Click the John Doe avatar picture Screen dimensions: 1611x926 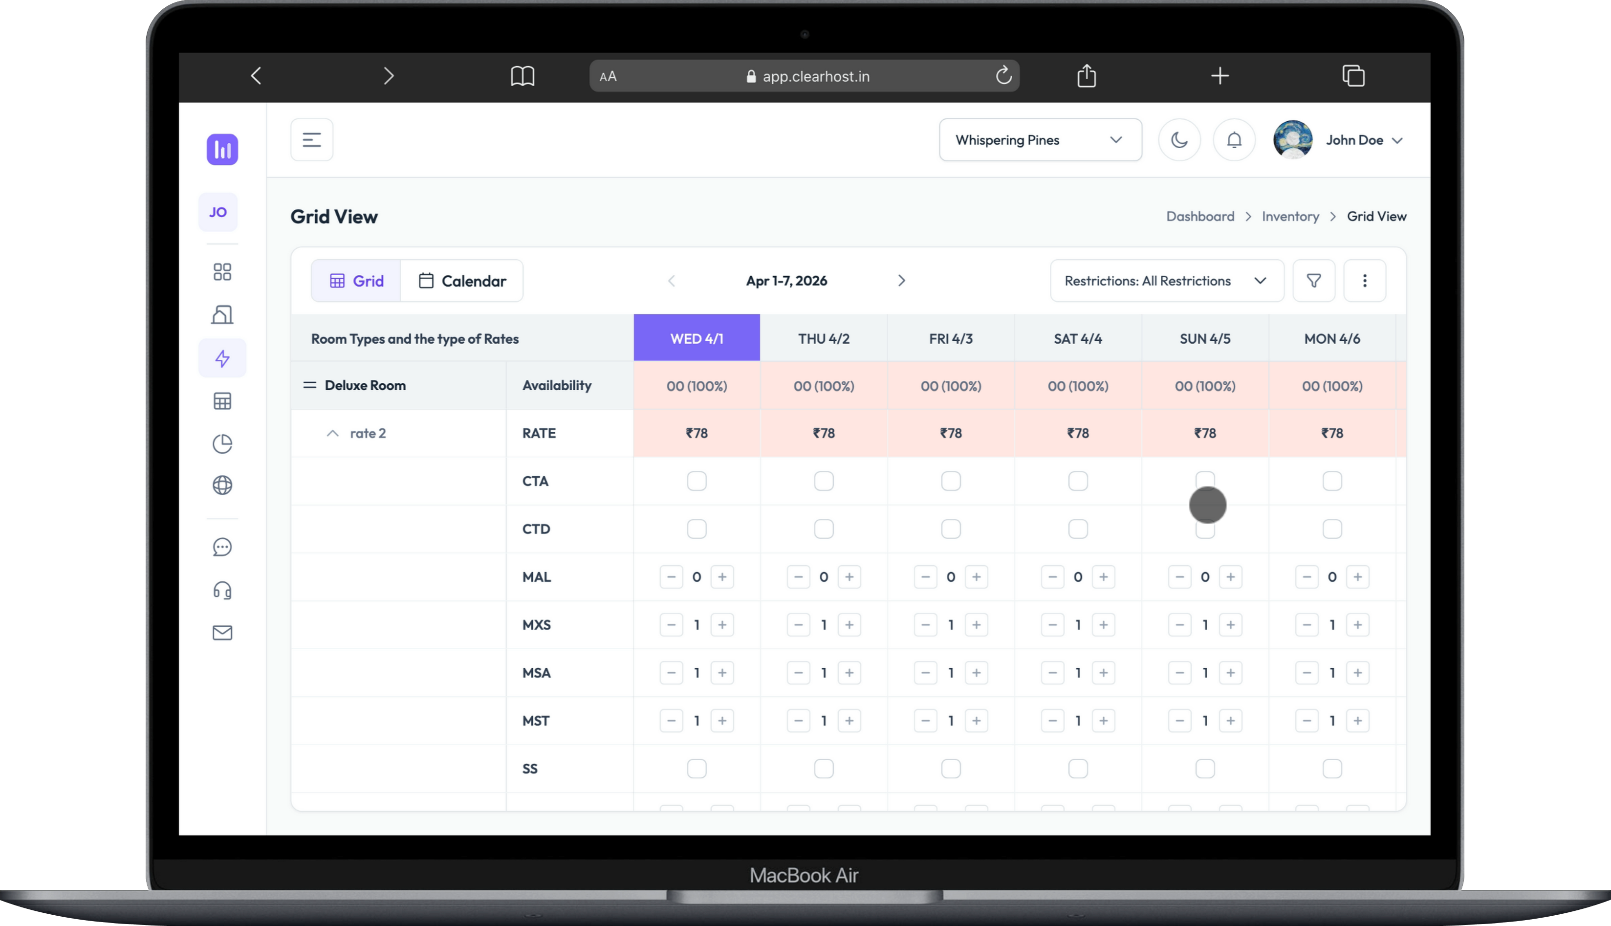tap(1292, 140)
